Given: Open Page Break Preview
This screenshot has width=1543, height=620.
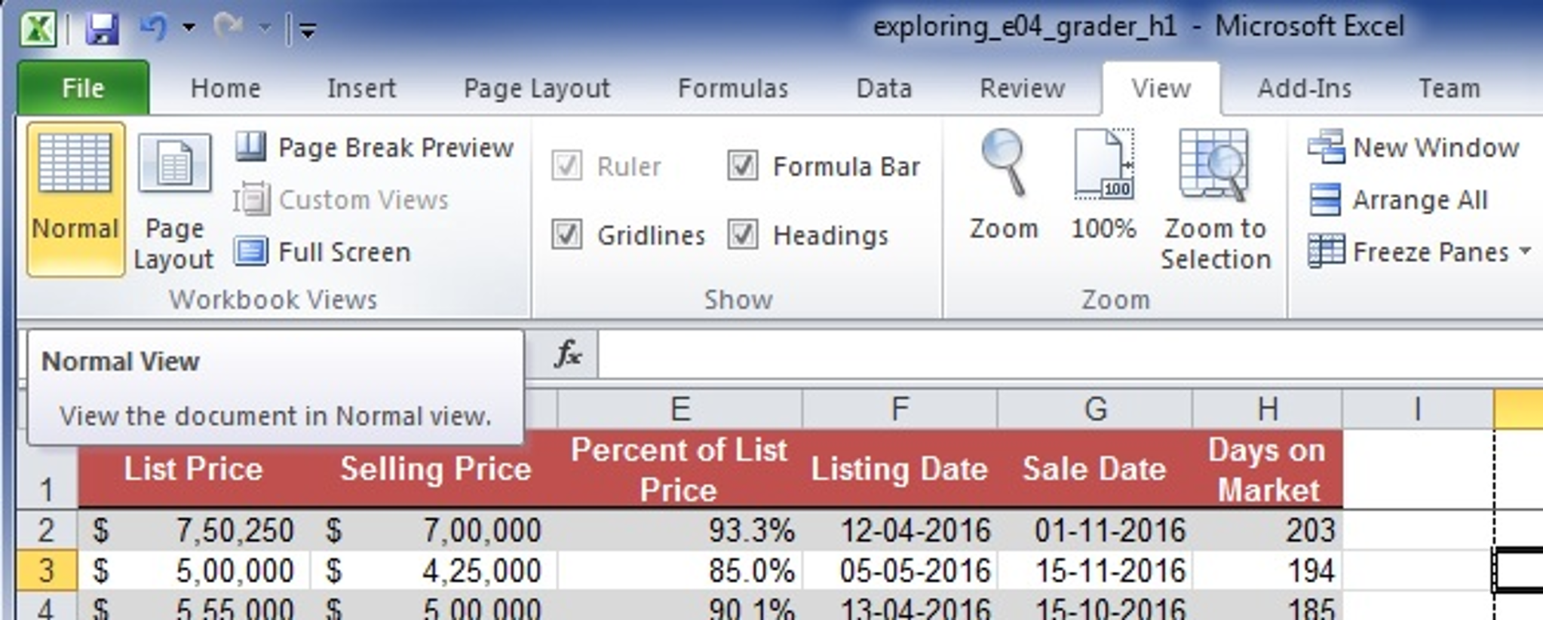Looking at the screenshot, I should coord(374,147).
